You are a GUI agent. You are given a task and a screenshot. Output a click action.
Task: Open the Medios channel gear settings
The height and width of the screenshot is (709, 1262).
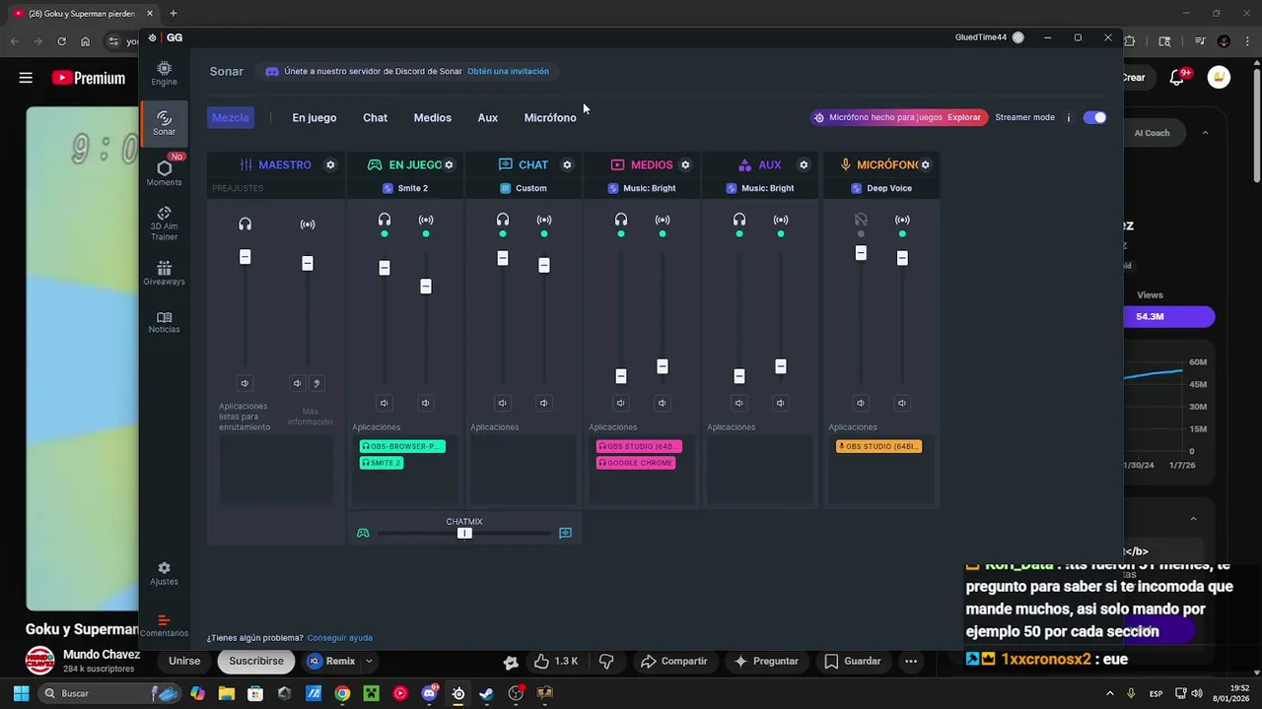685,164
